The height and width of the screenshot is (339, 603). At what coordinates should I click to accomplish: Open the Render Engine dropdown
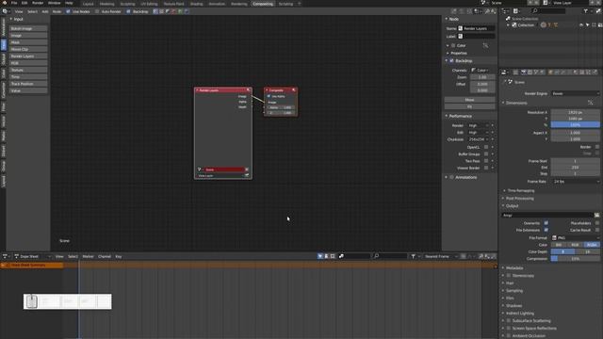[x=576, y=93]
